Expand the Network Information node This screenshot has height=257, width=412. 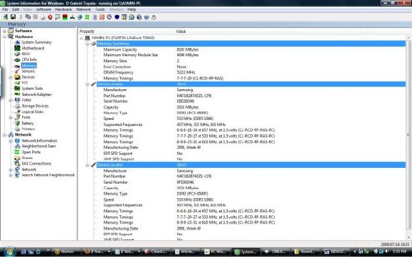10,140
